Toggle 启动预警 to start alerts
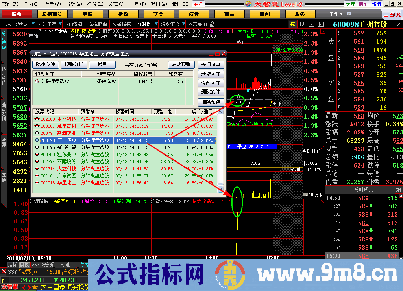Screen dimensions: 403x291 (x=181, y=65)
